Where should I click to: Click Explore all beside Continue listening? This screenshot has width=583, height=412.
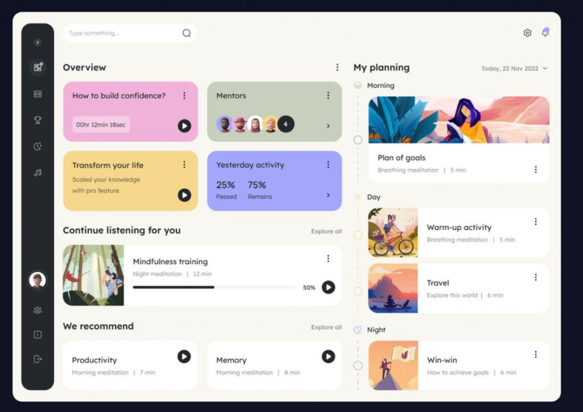pos(326,232)
